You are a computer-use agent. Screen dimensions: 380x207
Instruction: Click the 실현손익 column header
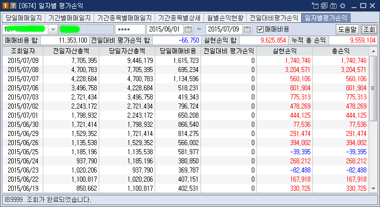pyautogui.click(x=285, y=51)
